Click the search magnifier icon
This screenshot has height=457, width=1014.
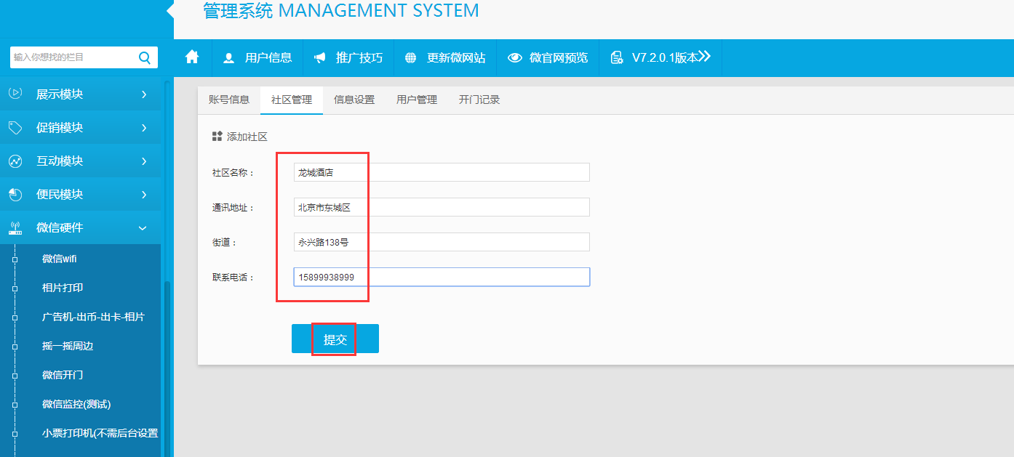[x=144, y=57]
